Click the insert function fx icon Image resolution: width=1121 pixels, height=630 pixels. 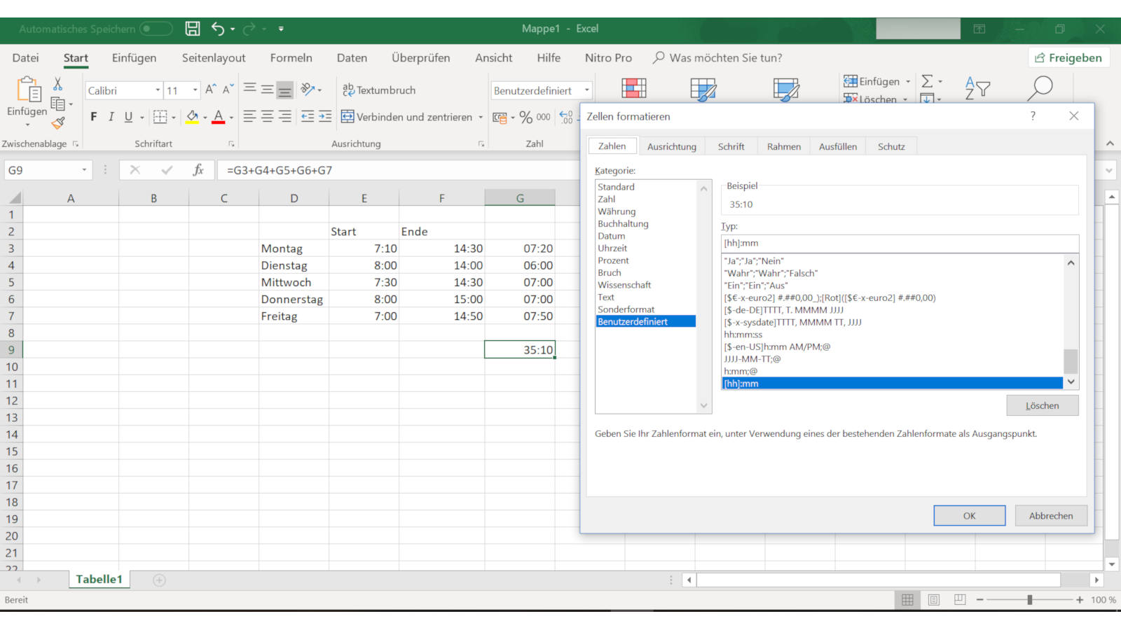[x=198, y=170]
